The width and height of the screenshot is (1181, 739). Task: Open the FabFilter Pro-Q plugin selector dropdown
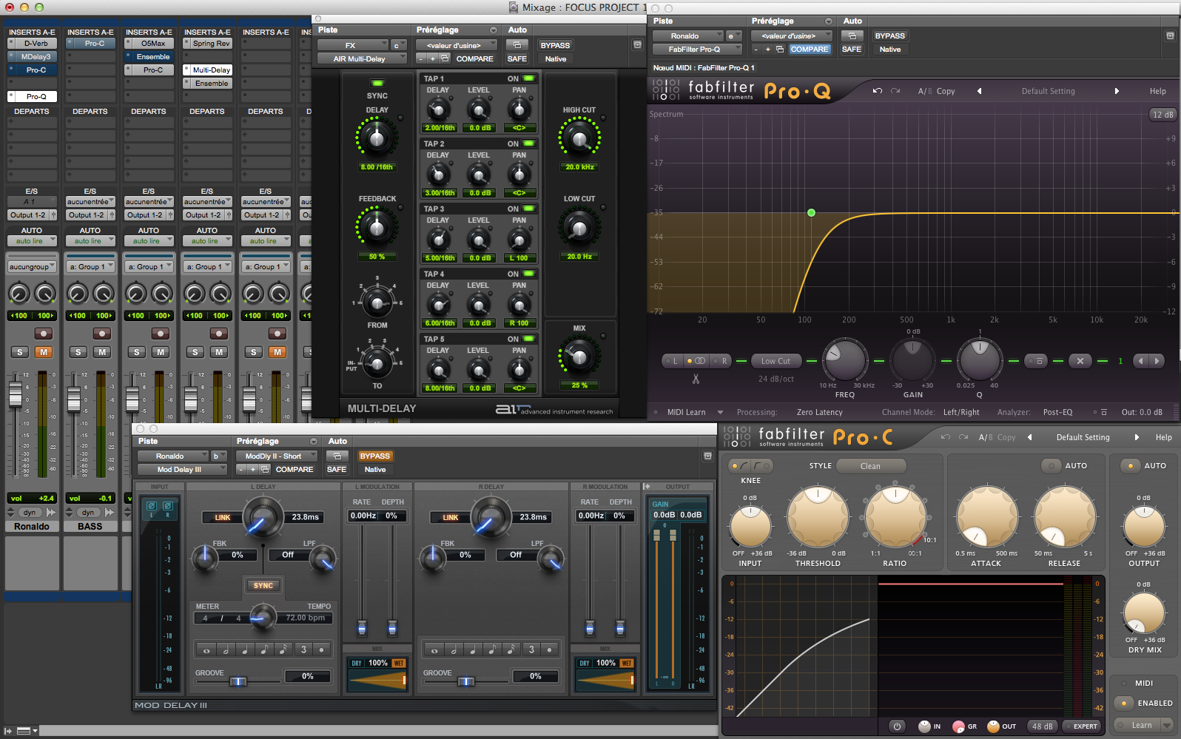click(697, 50)
